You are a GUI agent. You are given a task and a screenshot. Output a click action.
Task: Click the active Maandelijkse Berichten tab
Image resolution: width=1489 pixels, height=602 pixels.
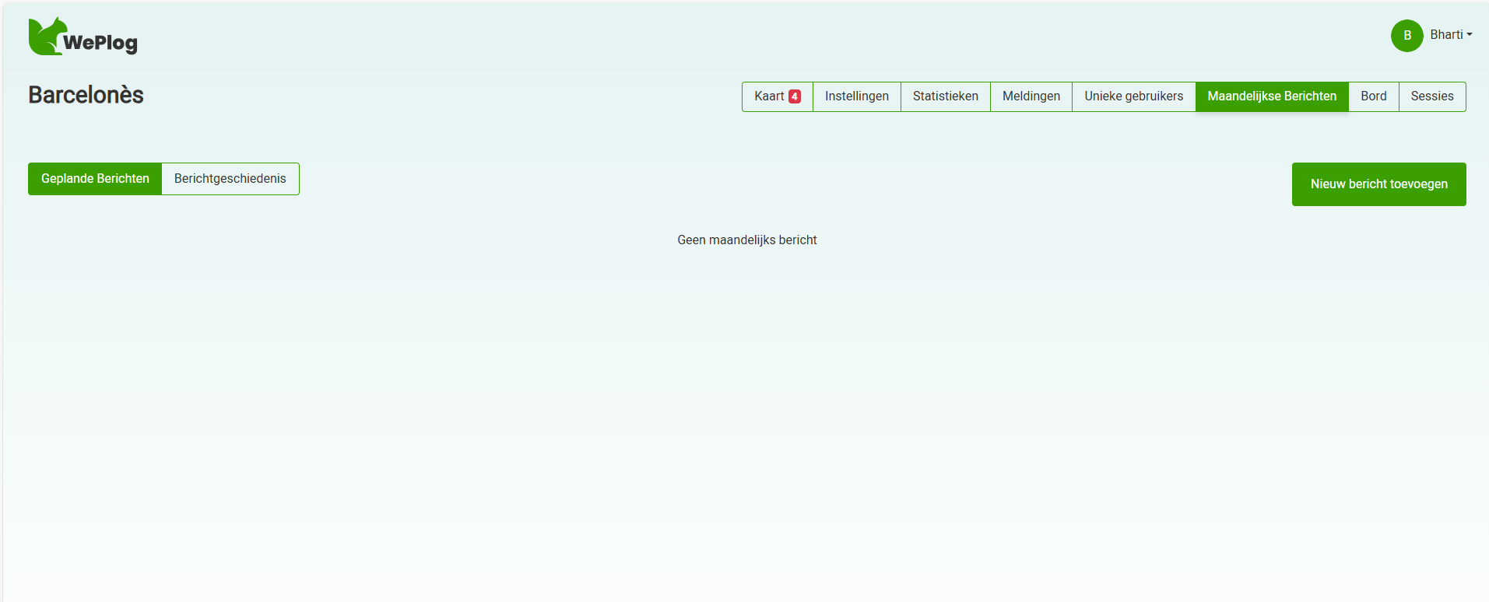(x=1271, y=96)
